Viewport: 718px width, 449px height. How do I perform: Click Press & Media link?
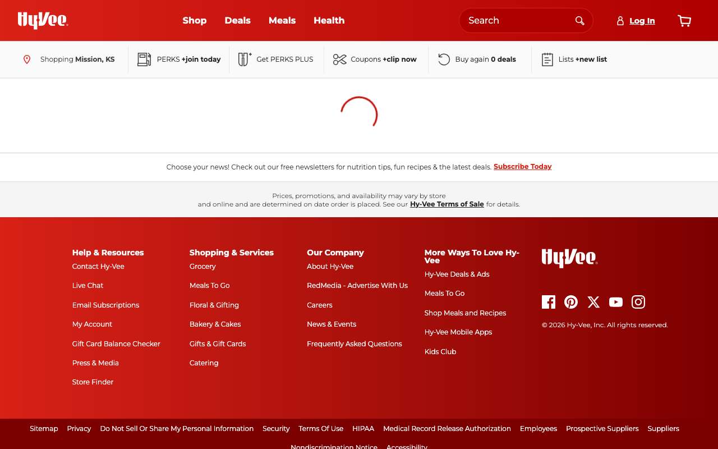click(95, 363)
